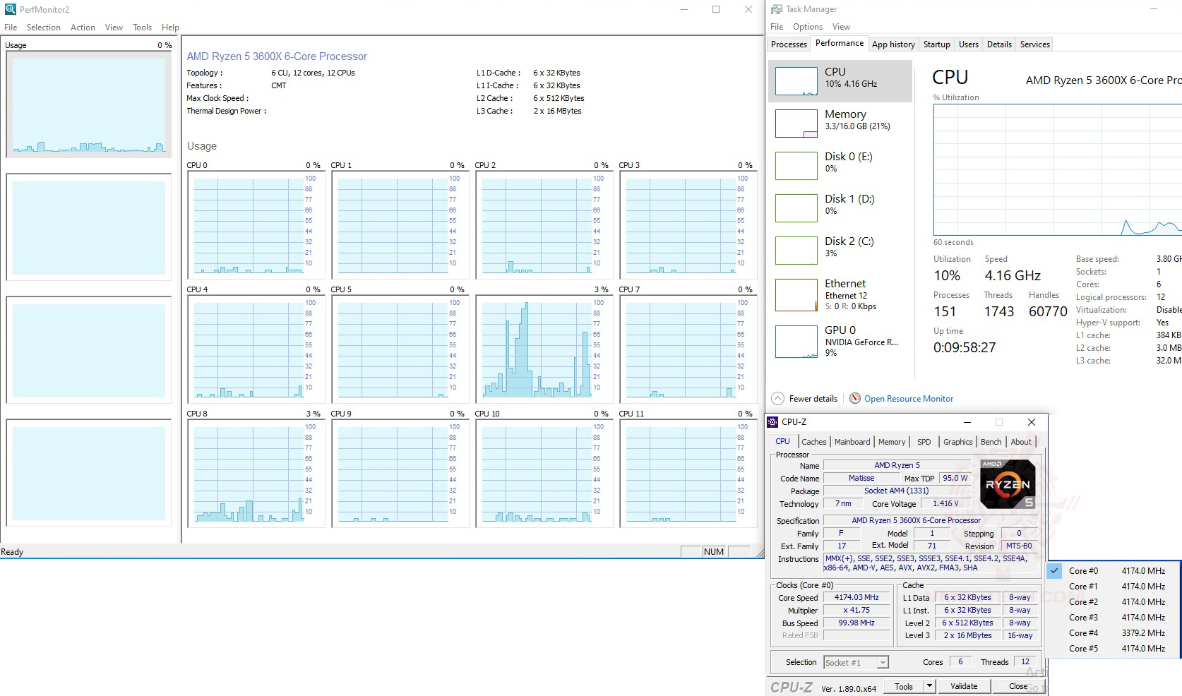Screen dimensions: 1182x696
Task: Click the Resource Monitor icon in Task Manager
Action: [x=855, y=398]
